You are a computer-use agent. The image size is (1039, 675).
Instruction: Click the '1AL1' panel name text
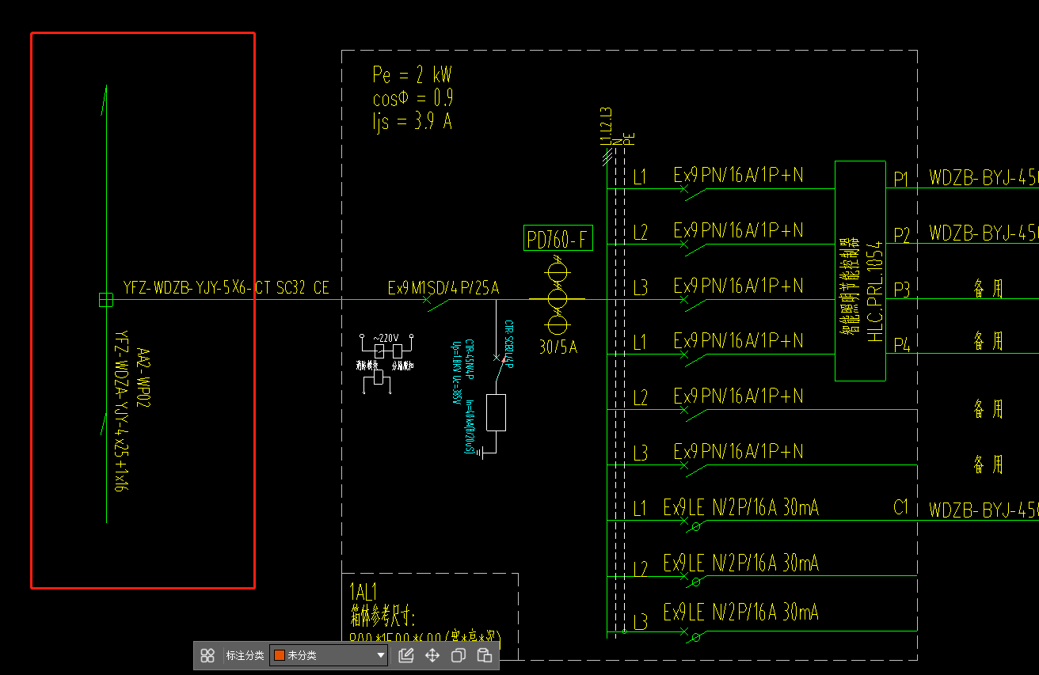pyautogui.click(x=363, y=592)
